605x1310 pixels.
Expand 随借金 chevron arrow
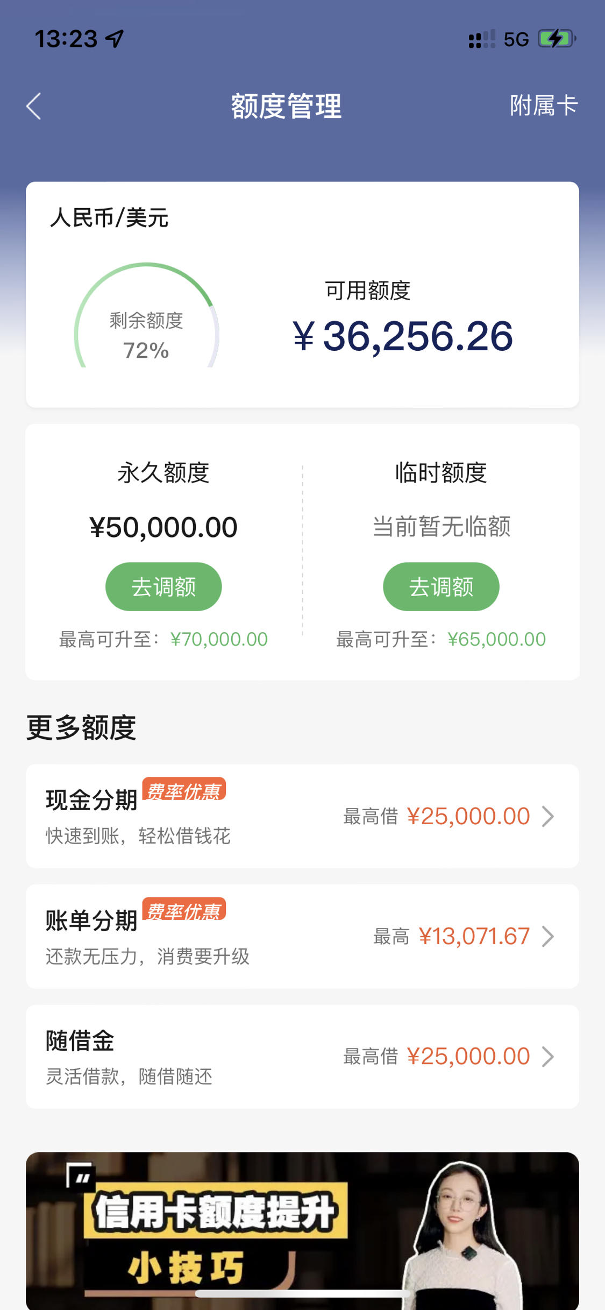pyautogui.click(x=548, y=1057)
